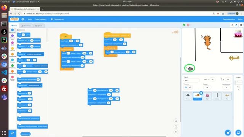Screen dimensions: 244x137
Task: Select the cake sprite thumbnail
Action: coord(207,96)
